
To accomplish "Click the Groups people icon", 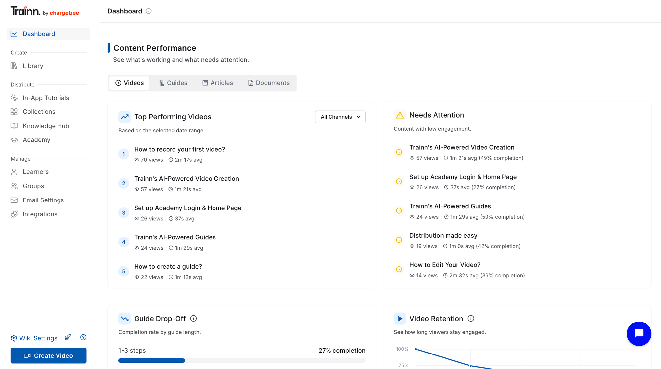I will click(x=14, y=186).
